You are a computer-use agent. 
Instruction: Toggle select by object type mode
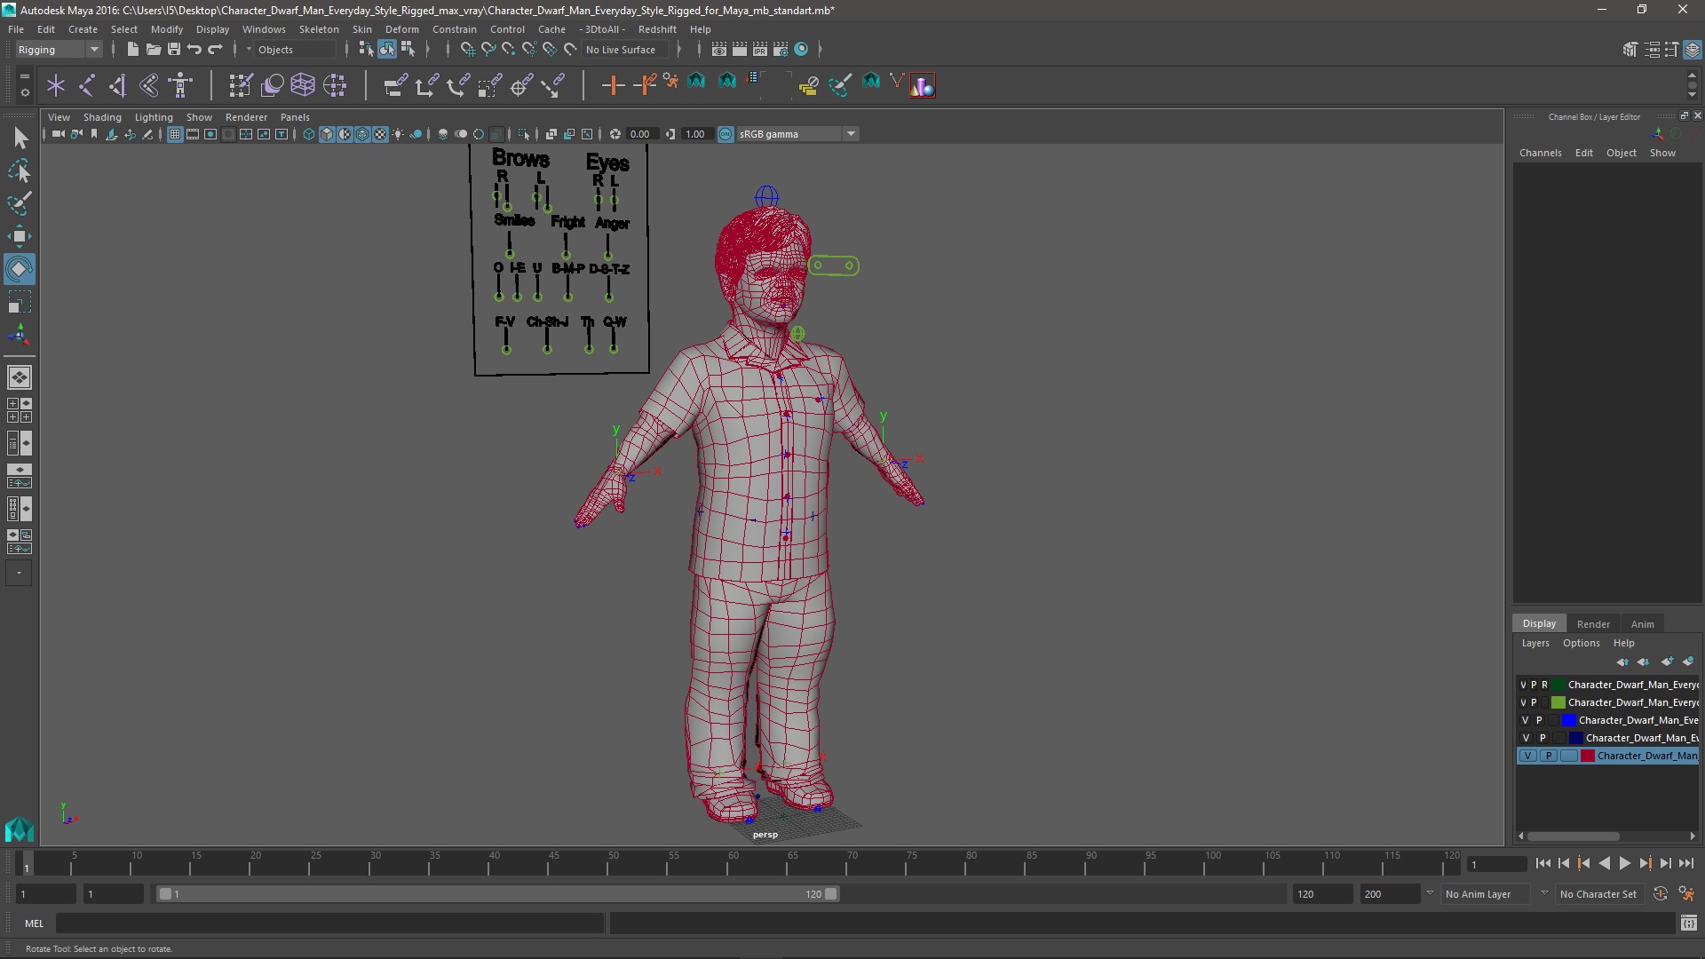(387, 50)
